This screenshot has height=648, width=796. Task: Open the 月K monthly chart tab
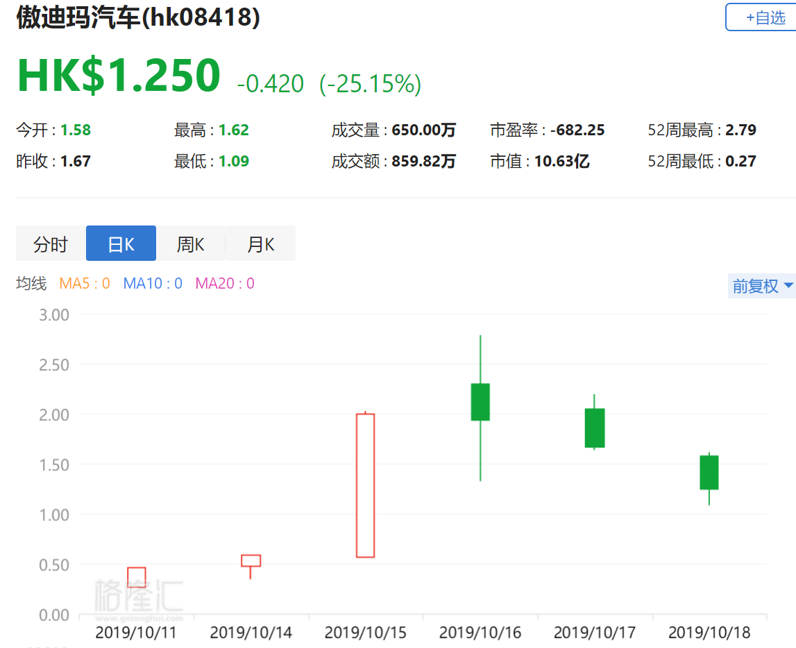point(260,244)
